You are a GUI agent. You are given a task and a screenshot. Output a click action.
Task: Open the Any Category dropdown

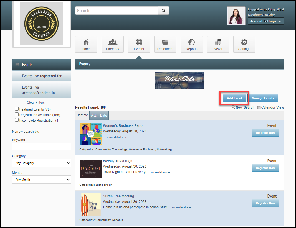click(42, 163)
